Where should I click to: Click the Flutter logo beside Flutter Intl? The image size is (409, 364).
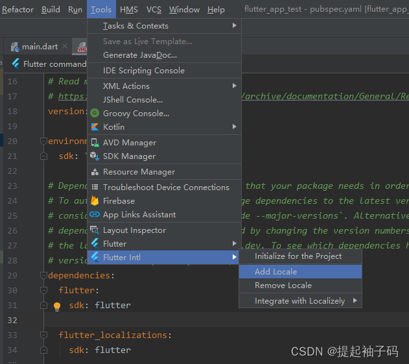pos(95,257)
